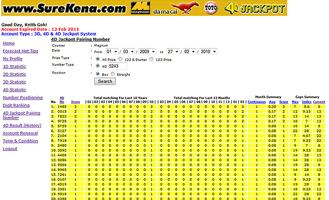329x200 pixels.
Task: Open the 4D Statistic page
Action: (x=14, y=90)
